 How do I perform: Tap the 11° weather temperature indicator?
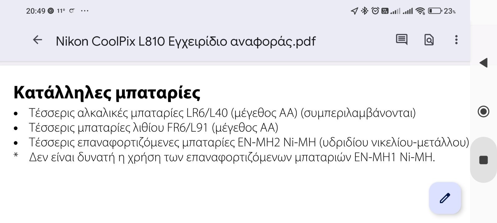coord(61,11)
